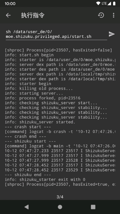Tap the LTE signal status icon
This screenshot has height=214, width=120.
pyautogui.click(x=106, y=4)
